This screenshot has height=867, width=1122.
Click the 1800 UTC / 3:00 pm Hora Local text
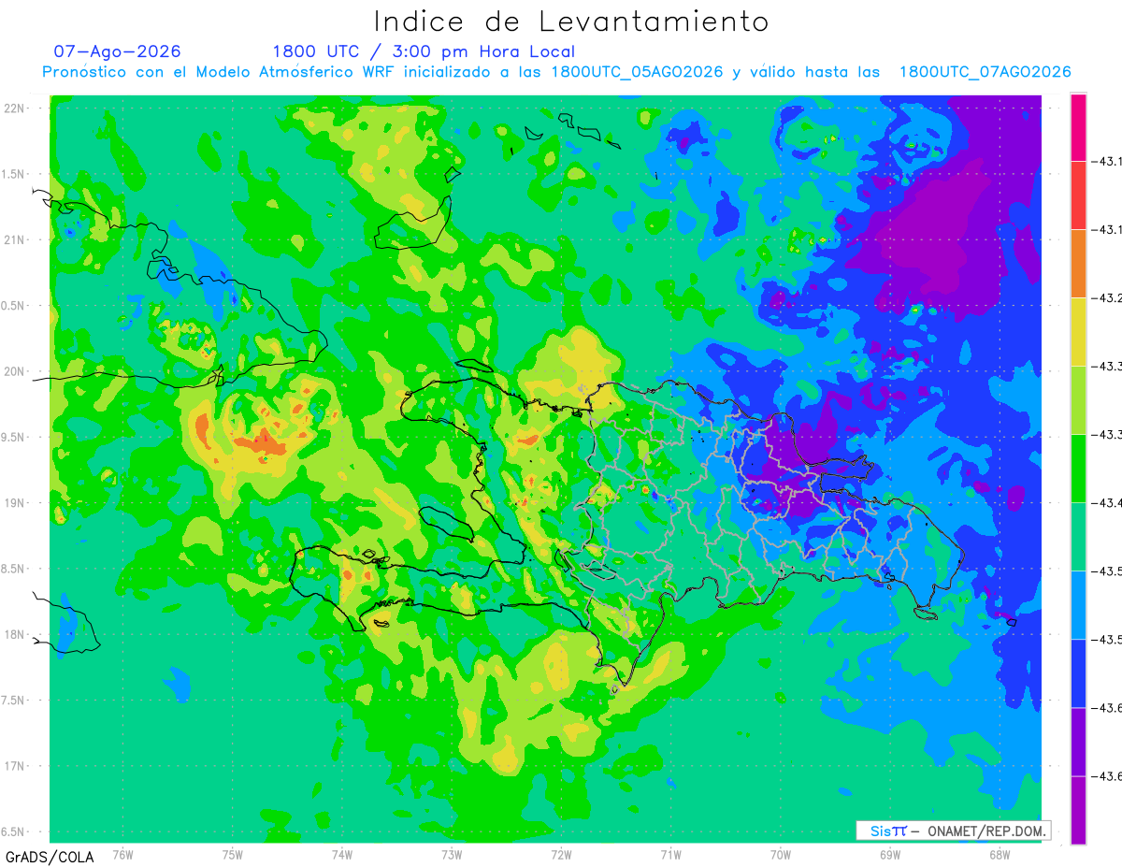click(x=424, y=51)
